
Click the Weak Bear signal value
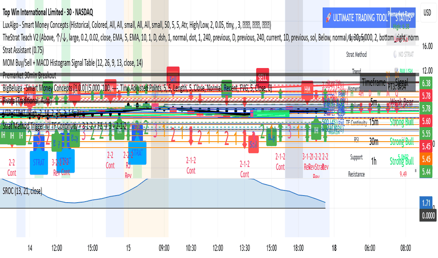click(x=401, y=102)
